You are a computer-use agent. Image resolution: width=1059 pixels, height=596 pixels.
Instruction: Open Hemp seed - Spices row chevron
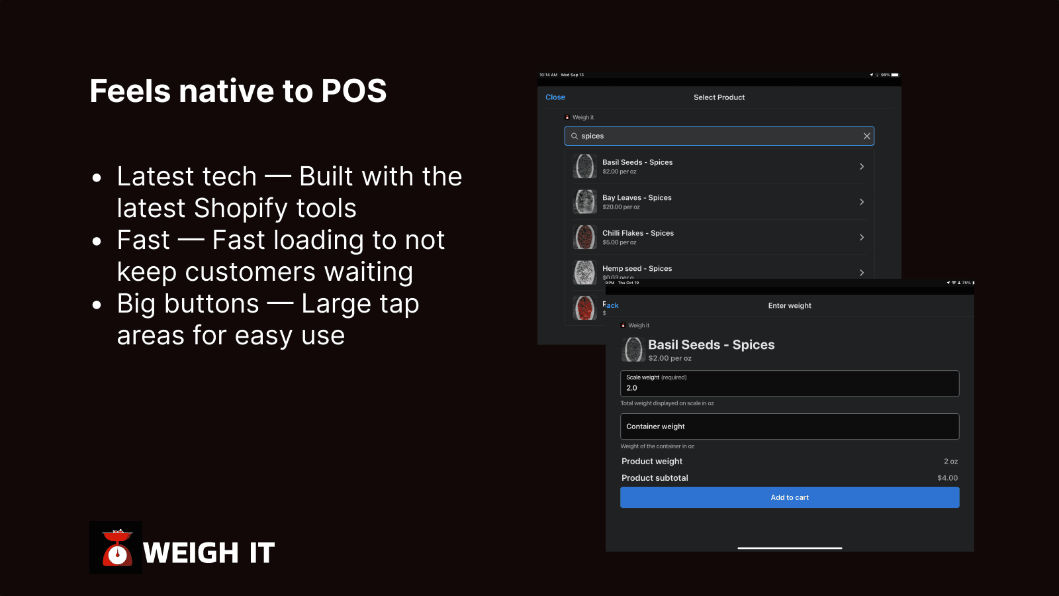pos(861,272)
